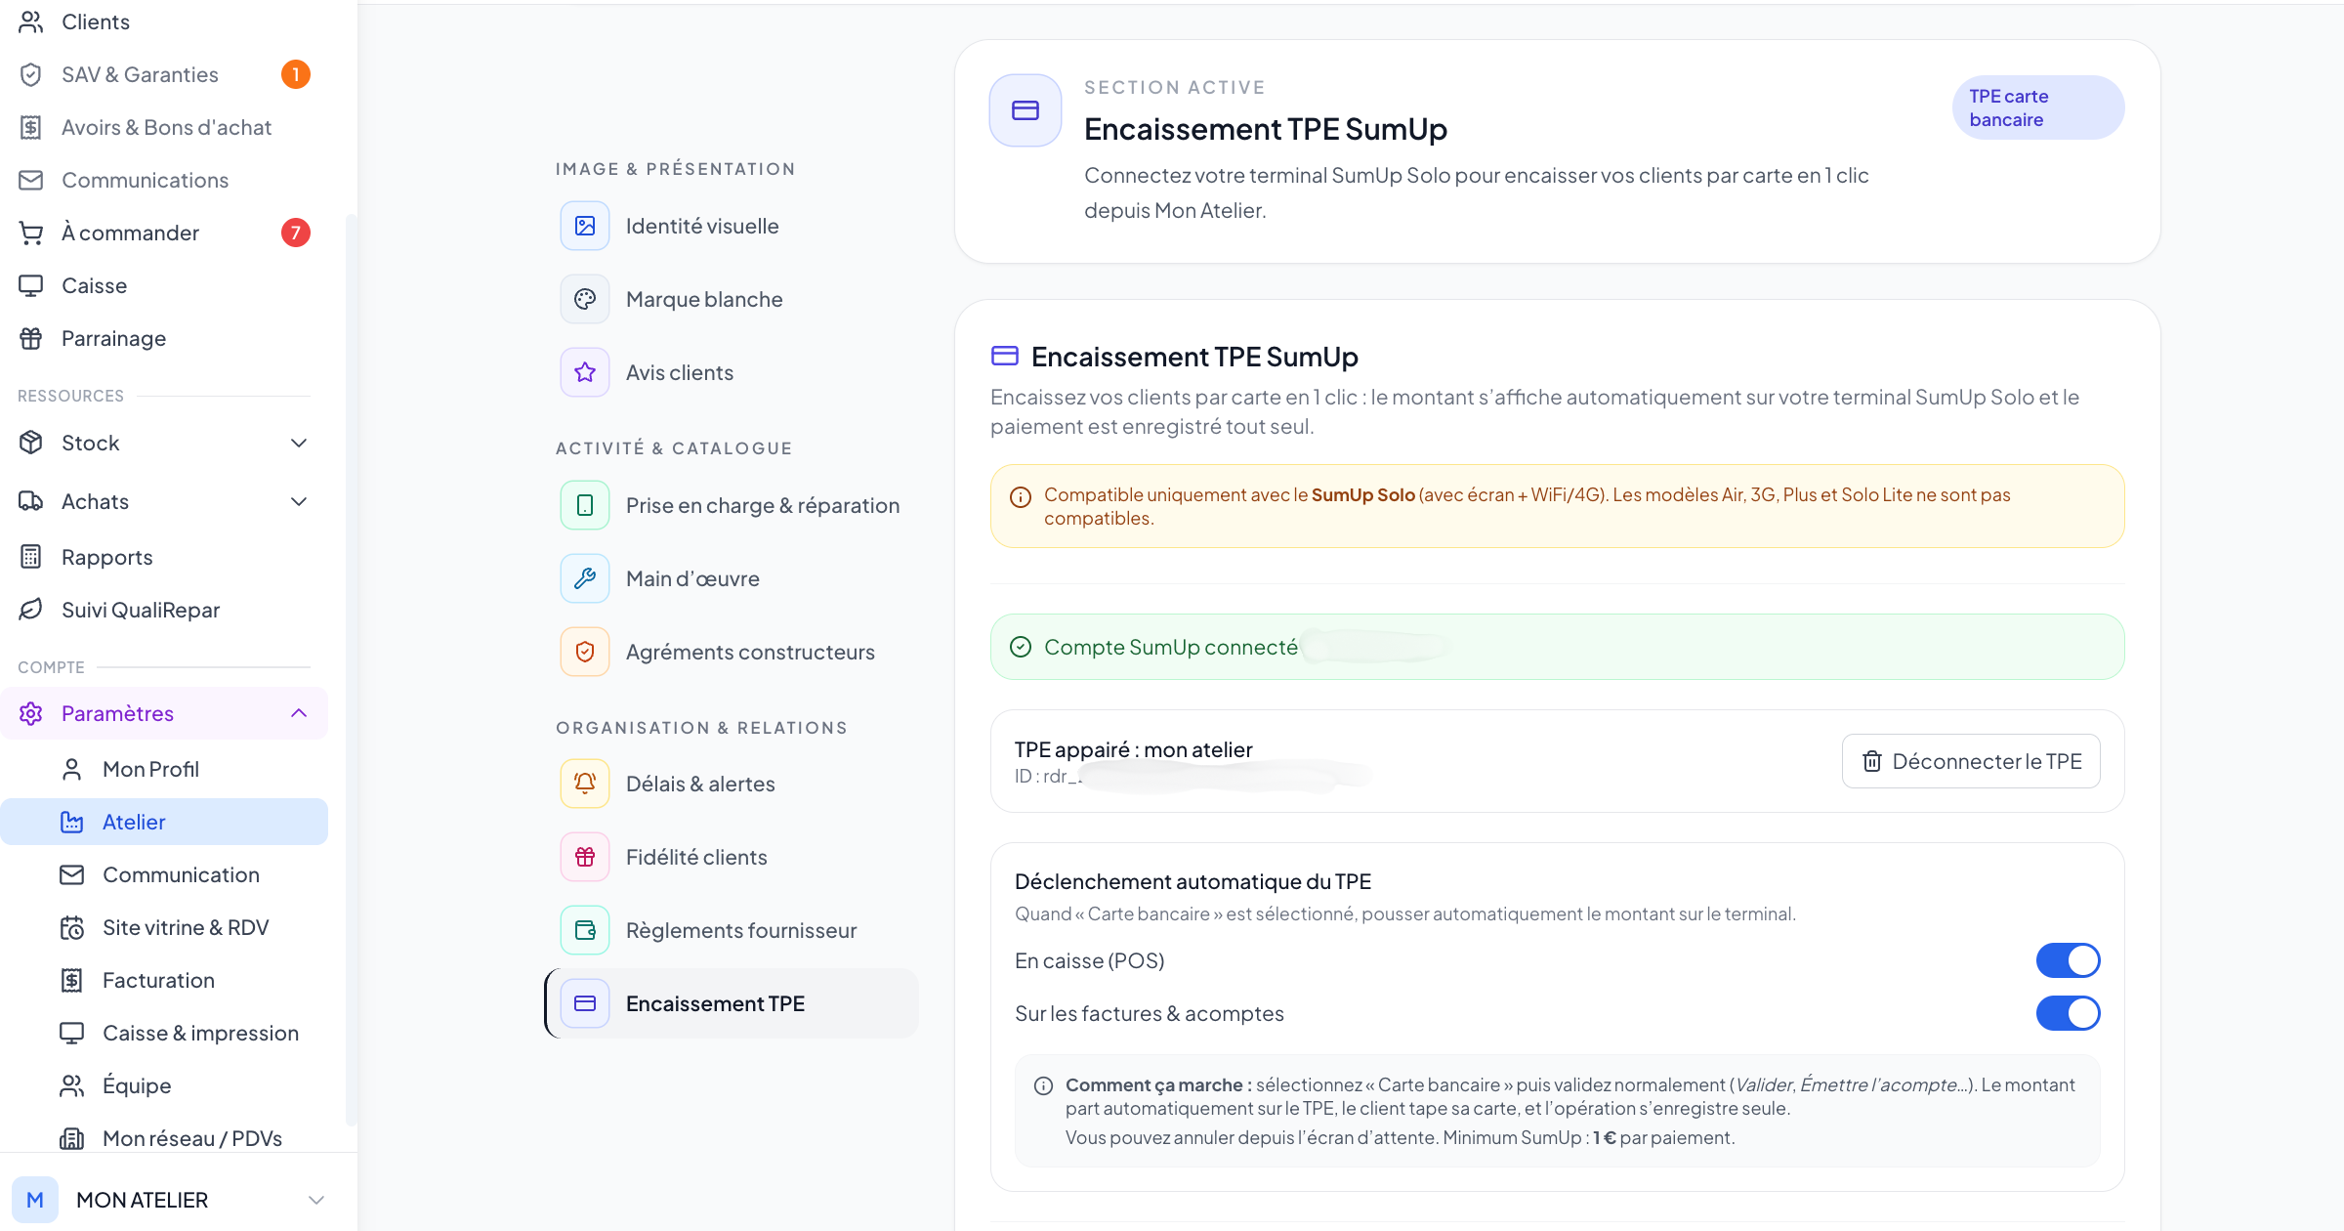Image resolution: width=2344 pixels, height=1231 pixels.
Task: Click the Compte SumUp connecté status banner
Action: coord(1557,647)
